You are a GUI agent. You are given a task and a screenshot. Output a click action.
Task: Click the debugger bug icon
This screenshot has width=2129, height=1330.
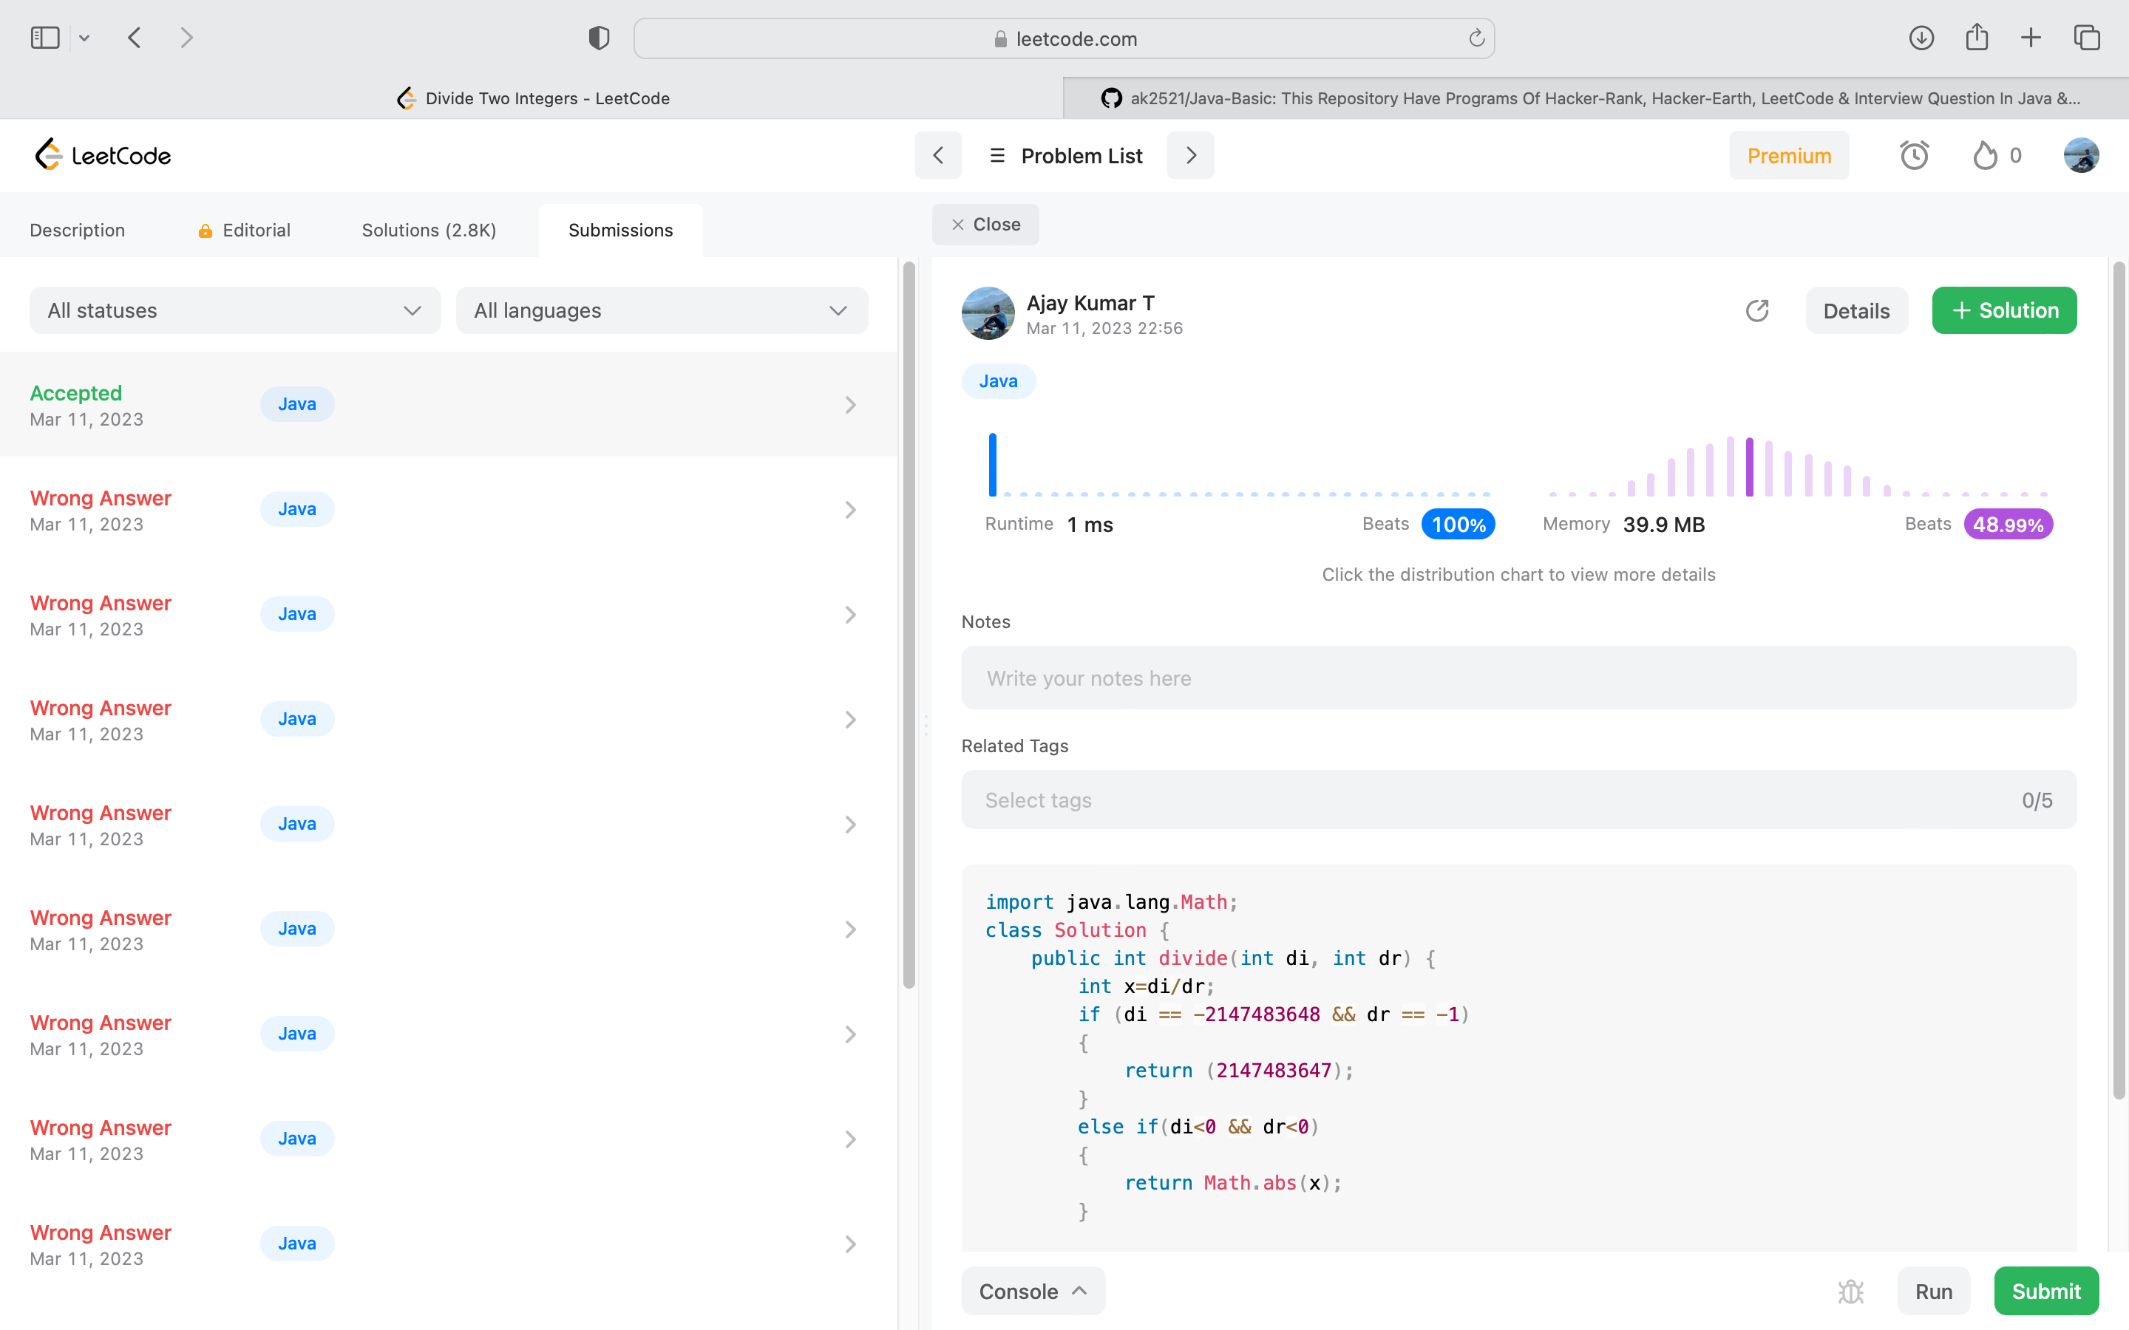(1851, 1292)
